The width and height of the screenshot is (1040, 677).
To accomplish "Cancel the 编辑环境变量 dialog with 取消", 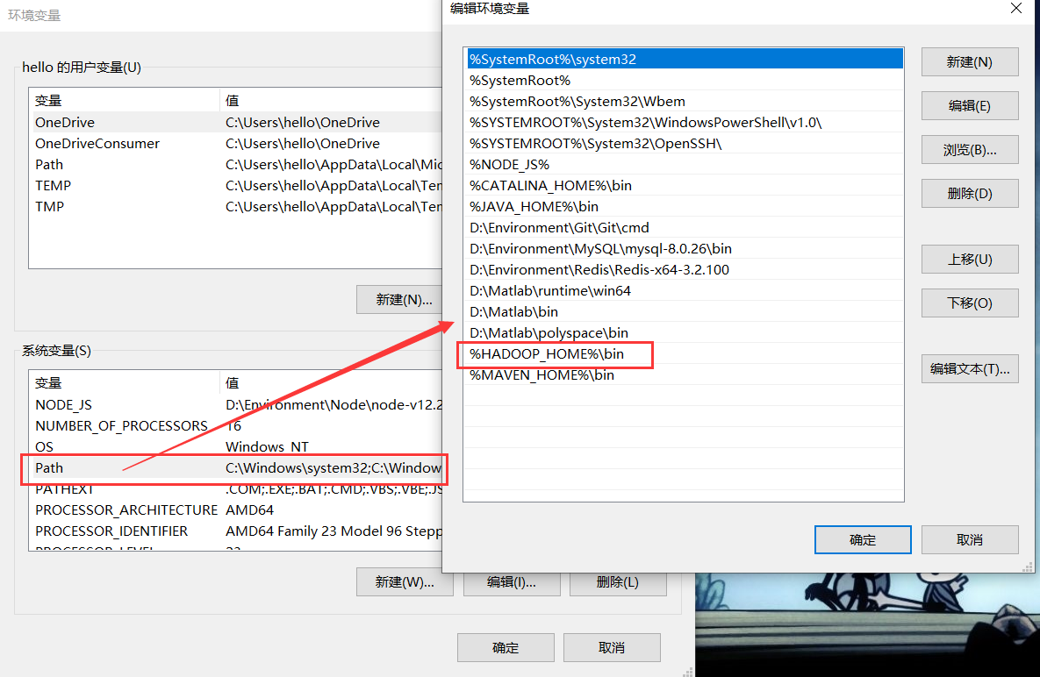I will (969, 540).
